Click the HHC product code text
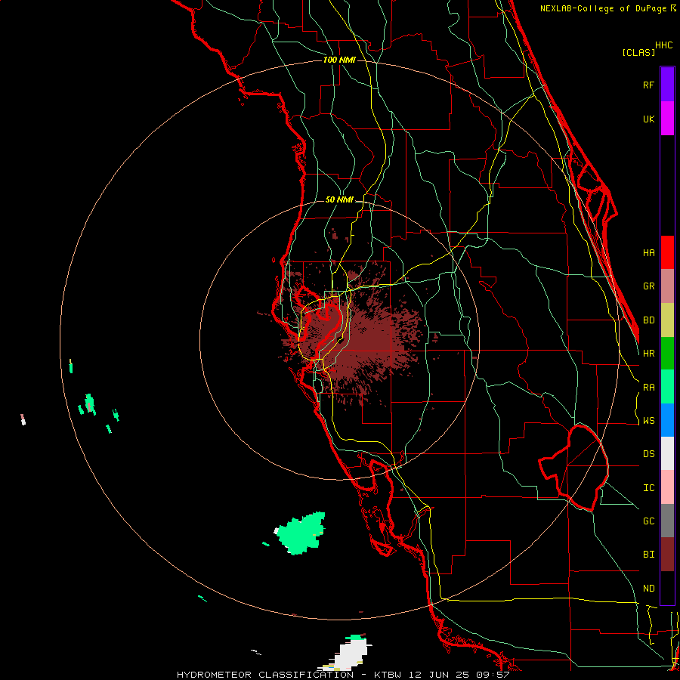680x680 pixels. tap(663, 45)
